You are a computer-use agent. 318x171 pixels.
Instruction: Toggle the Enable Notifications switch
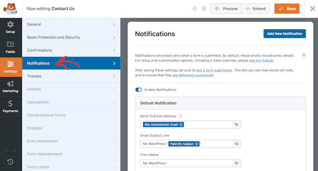click(x=139, y=89)
